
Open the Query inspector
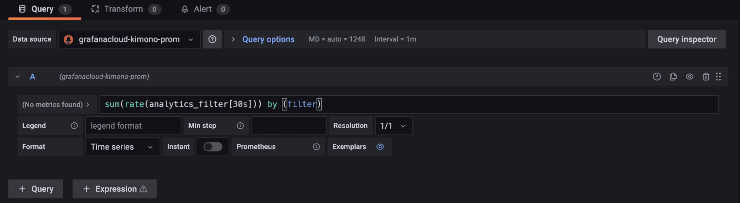point(686,39)
